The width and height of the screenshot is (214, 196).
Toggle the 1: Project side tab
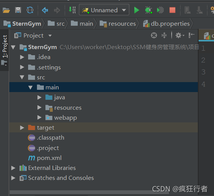(x=5, y=49)
